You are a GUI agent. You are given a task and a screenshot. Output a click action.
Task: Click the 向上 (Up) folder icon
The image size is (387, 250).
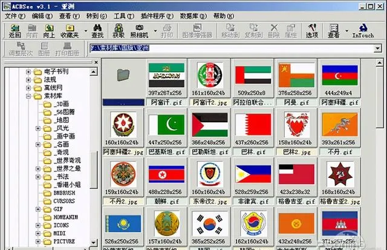(49, 31)
